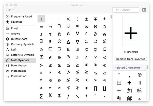The width and height of the screenshot is (153, 106).
Task: Pick the superset-of ⊃ symbol
Action: point(95,41)
